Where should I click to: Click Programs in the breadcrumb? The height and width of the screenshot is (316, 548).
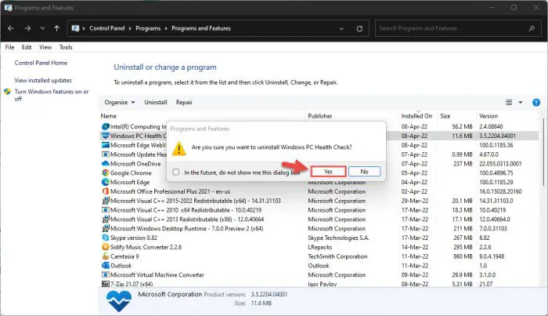coord(148,28)
